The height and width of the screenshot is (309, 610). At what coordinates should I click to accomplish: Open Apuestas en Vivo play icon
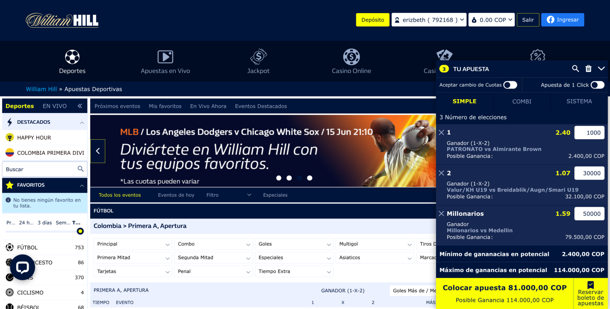[165, 57]
